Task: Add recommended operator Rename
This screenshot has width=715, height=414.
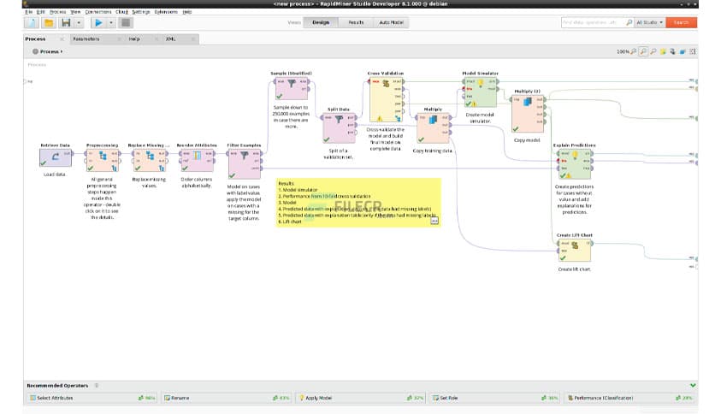Action: 227,398
